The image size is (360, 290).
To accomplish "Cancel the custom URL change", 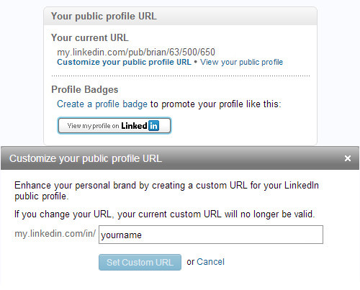I will pos(210,262).
